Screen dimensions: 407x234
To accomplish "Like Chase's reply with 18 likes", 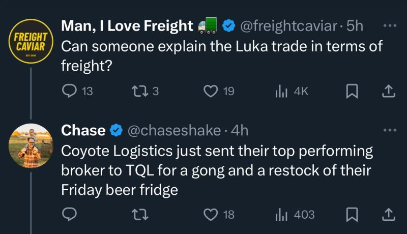I will pos(211,215).
